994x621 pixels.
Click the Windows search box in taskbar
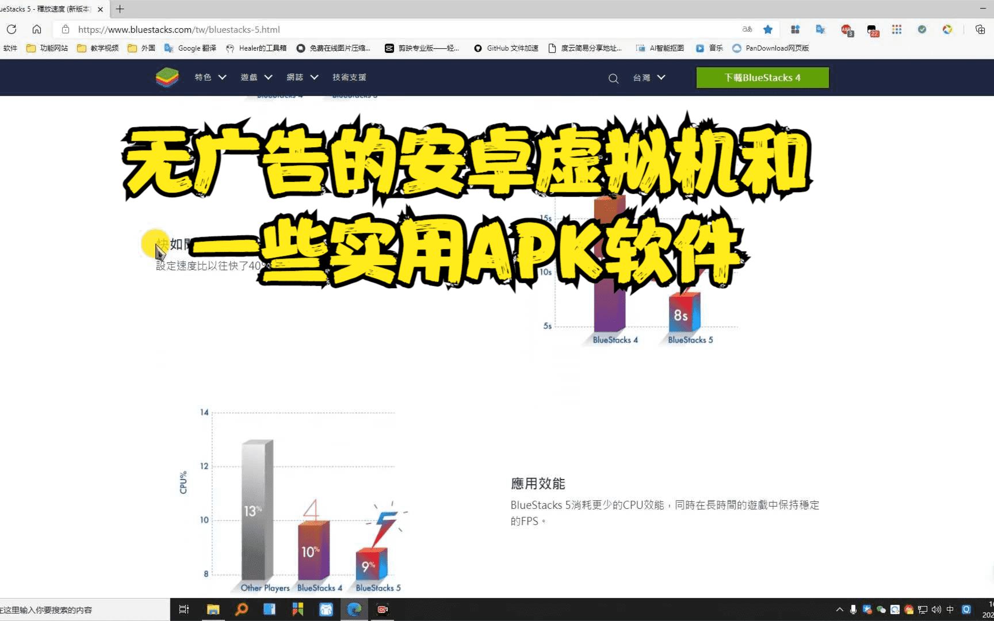pos(85,609)
